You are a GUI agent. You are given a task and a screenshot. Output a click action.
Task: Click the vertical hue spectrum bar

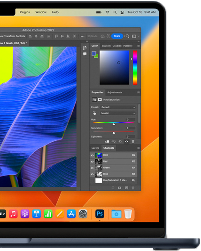(135, 67)
